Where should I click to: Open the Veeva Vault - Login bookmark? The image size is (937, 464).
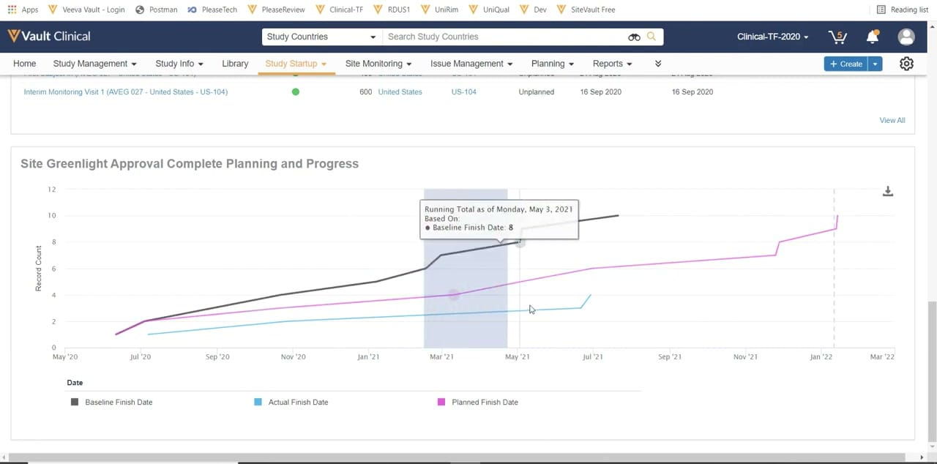86,10
